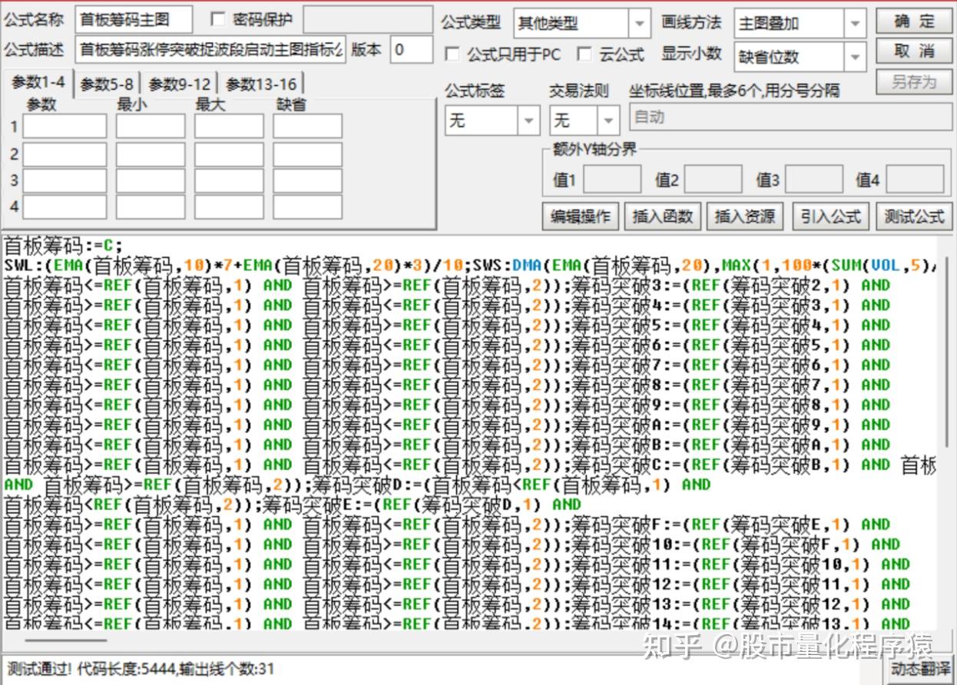Click parameter 3 最小 field
Viewport: 957px width, 685px height.
(151, 180)
